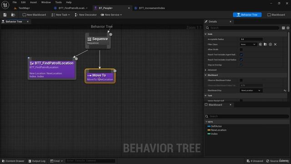The width and height of the screenshot is (291, 164).
Task: Click the 4 Unsaved status indicator
Action: click(x=255, y=161)
